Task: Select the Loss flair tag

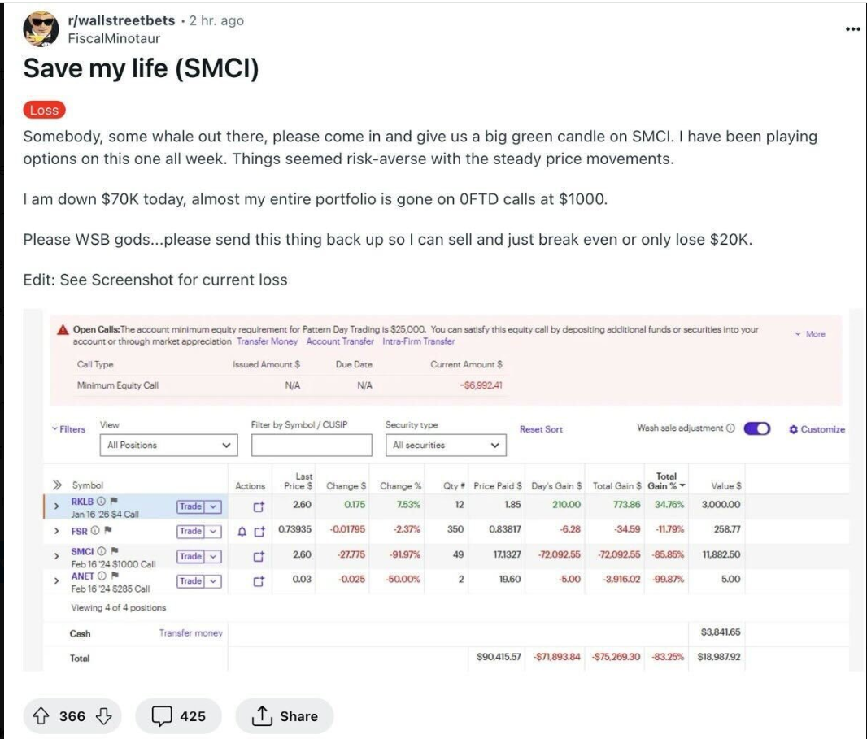Action: pyautogui.click(x=44, y=110)
